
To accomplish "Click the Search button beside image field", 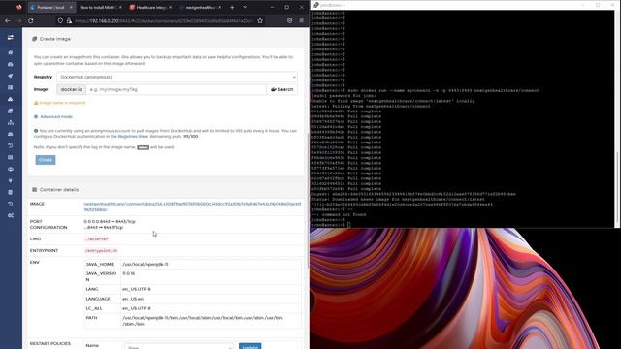I will pyautogui.click(x=282, y=89).
